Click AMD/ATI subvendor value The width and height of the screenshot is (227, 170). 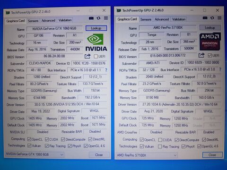click(153, 63)
